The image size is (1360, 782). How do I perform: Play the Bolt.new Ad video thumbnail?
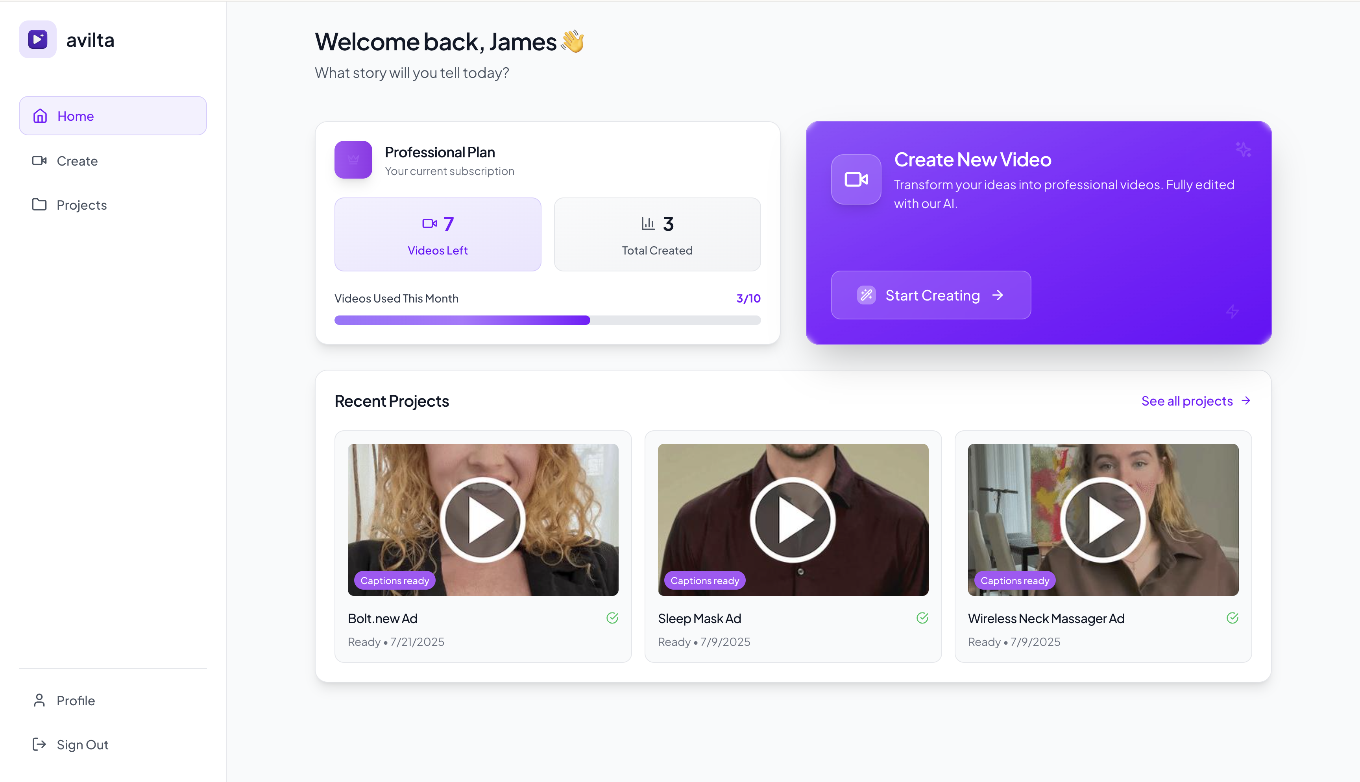pyautogui.click(x=482, y=519)
